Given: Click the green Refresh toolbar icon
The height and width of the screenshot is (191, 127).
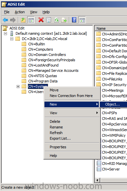Looking at the screenshot, I should click(x=56, y=20).
